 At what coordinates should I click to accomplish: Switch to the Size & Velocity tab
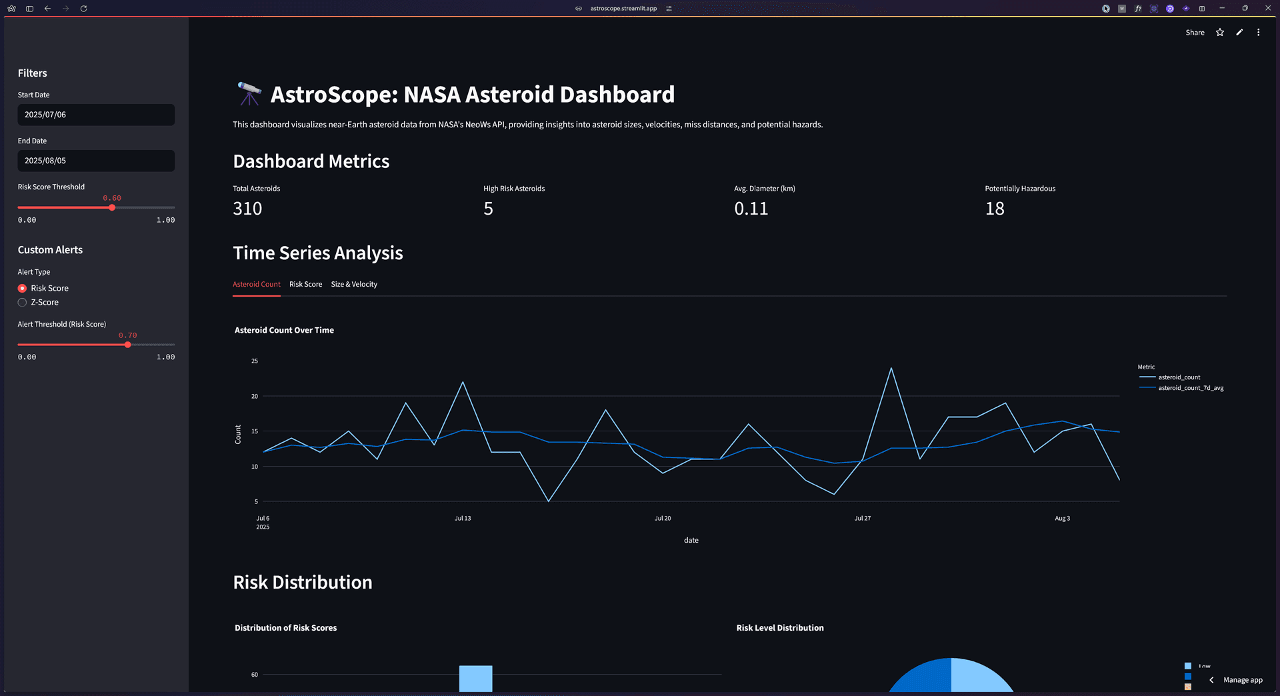click(354, 285)
